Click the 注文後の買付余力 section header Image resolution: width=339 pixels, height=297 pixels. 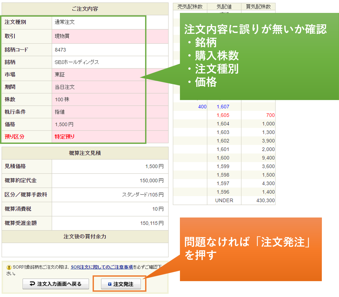coord(85,237)
